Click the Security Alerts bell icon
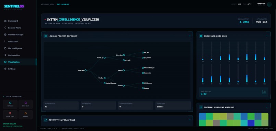Image resolution: width=276 pixels, height=131 pixels. click(5, 28)
